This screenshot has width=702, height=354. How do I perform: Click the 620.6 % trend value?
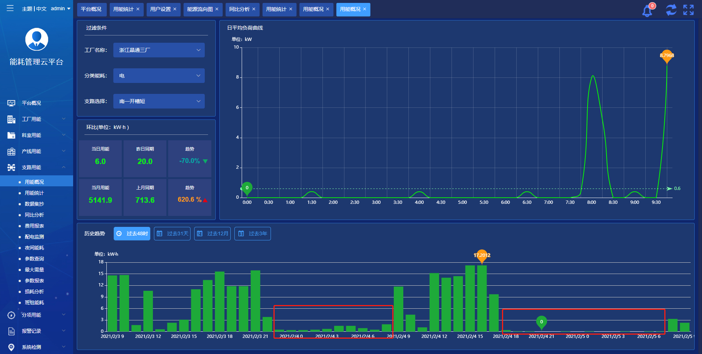coord(189,199)
